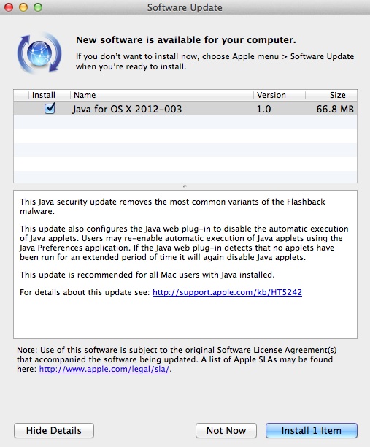Click the 1.0 version value

click(x=263, y=109)
